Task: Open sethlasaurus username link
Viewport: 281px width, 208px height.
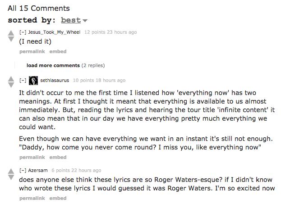Action: 55,80
